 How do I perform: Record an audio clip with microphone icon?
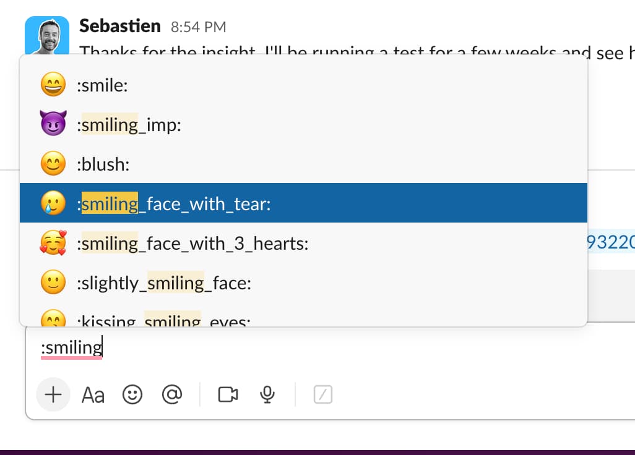click(267, 394)
